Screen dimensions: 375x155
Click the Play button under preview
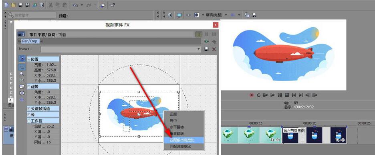pyautogui.click(x=273, y=95)
